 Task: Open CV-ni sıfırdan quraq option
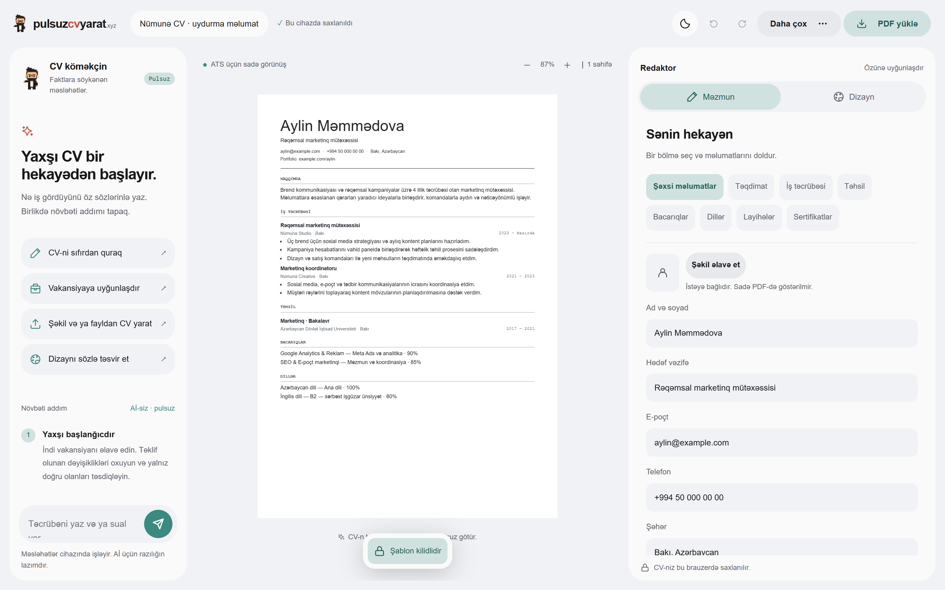(x=98, y=253)
